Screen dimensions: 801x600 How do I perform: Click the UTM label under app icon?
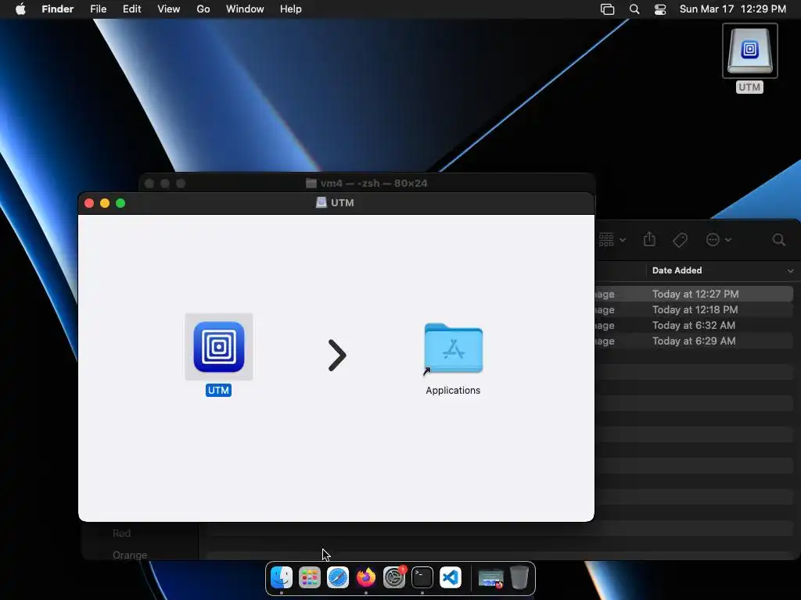(x=219, y=391)
